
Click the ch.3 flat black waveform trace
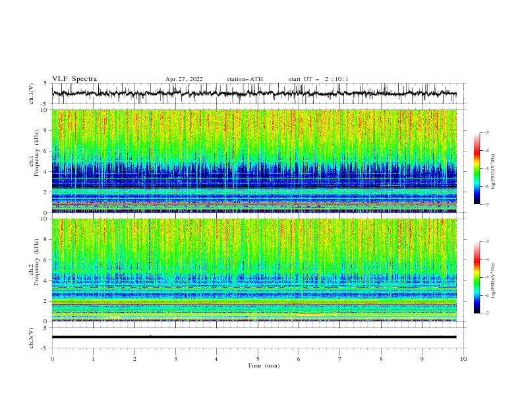(254, 337)
